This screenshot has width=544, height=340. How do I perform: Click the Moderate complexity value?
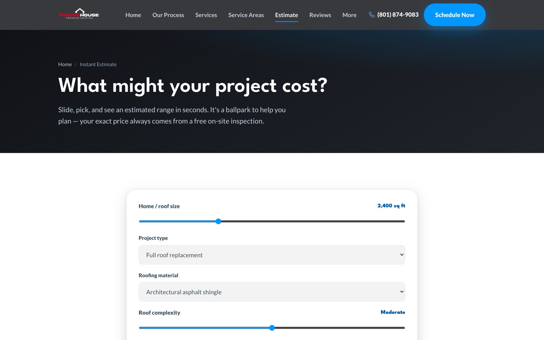(393, 312)
